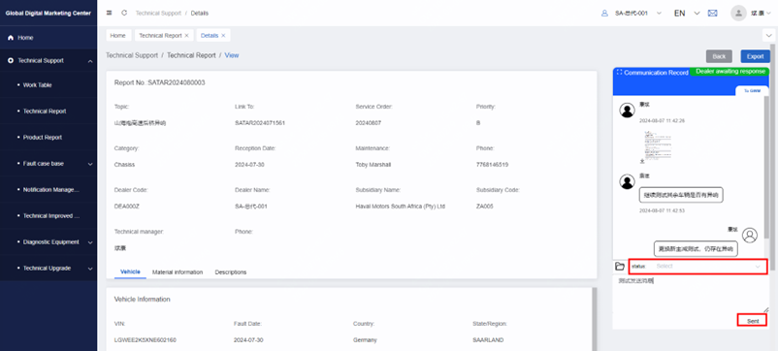The image size is (778, 351).
Task: Click the hamburger menu collapse icon
Action: (110, 13)
